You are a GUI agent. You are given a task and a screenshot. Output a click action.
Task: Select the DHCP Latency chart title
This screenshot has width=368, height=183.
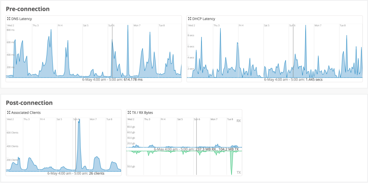point(203,19)
